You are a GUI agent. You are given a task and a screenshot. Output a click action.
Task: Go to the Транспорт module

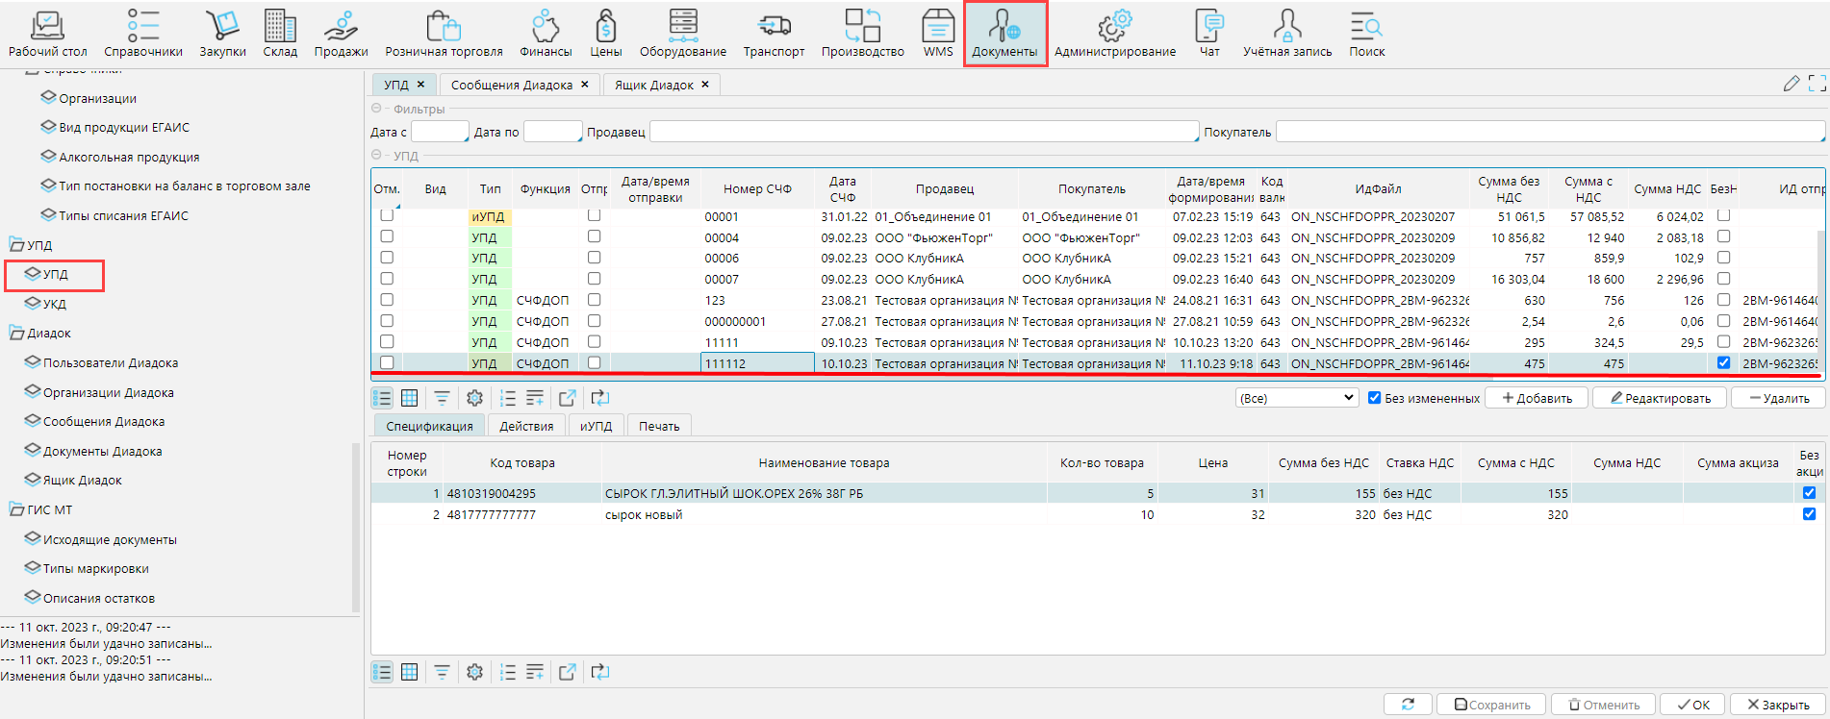pos(774,33)
